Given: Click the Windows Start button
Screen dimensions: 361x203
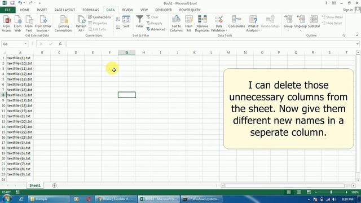Looking at the screenshot, I should point(7,199).
